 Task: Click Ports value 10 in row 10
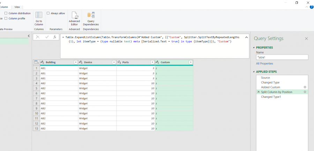(x=136, y=113)
